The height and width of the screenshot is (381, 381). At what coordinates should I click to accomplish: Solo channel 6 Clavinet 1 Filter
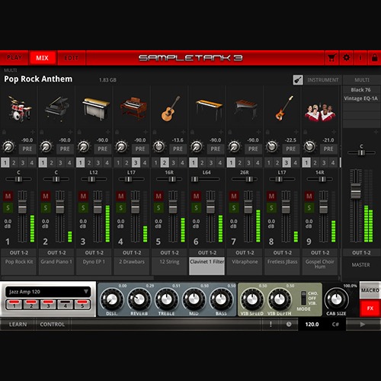[196, 208]
